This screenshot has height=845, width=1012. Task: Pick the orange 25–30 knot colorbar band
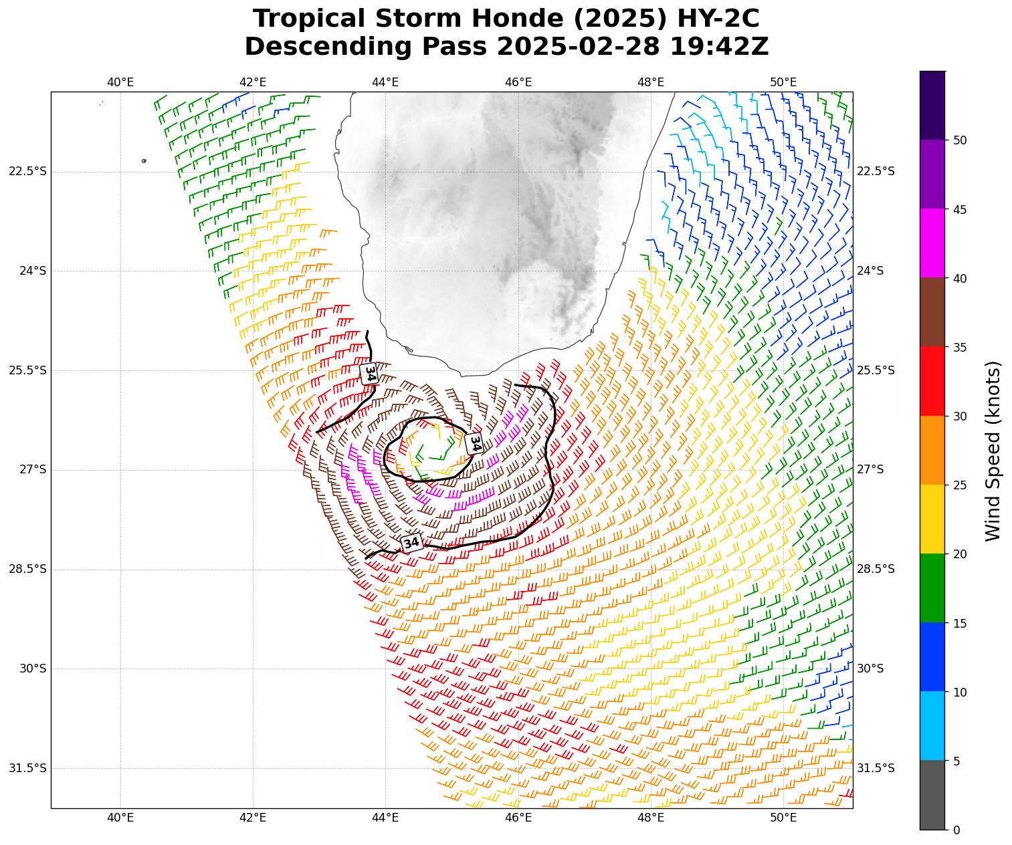pos(932,450)
